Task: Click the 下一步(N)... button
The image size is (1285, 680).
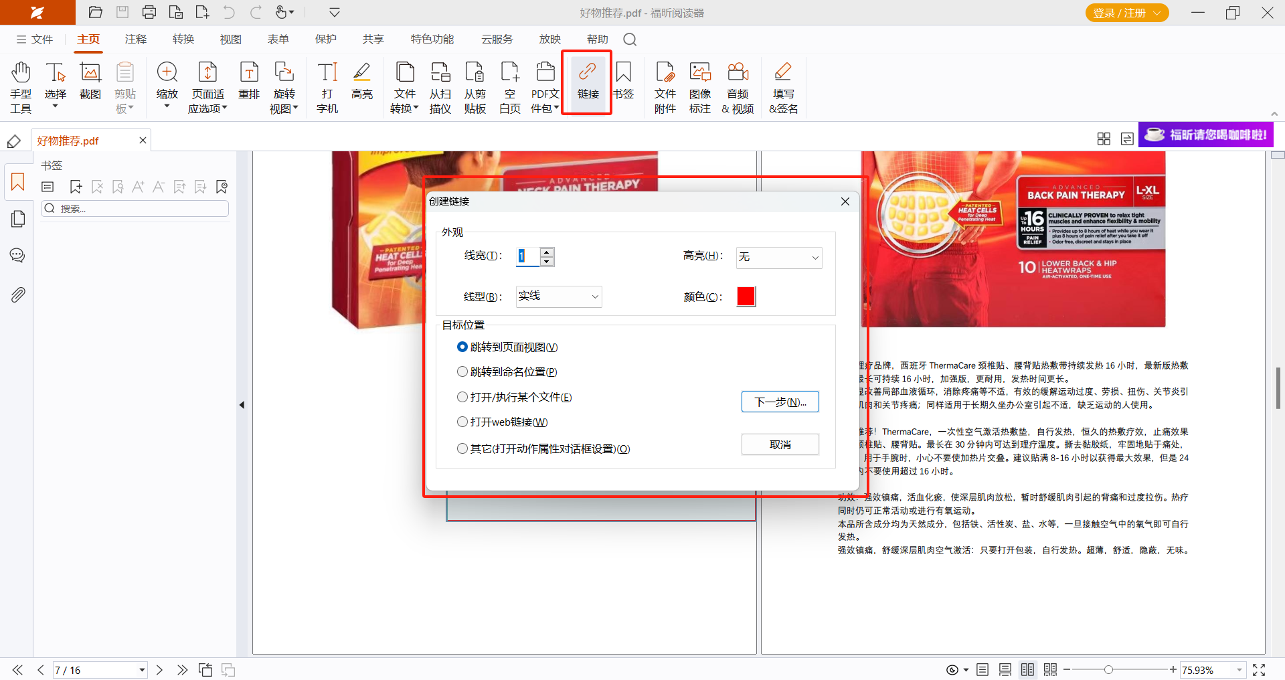Action: point(780,402)
